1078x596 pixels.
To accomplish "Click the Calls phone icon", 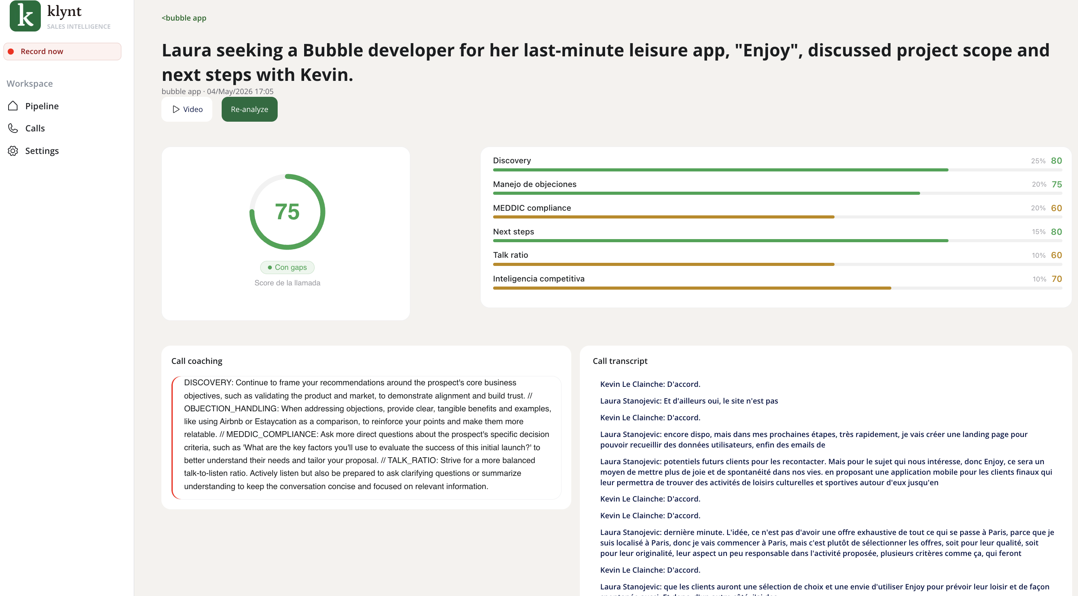I will pyautogui.click(x=13, y=128).
